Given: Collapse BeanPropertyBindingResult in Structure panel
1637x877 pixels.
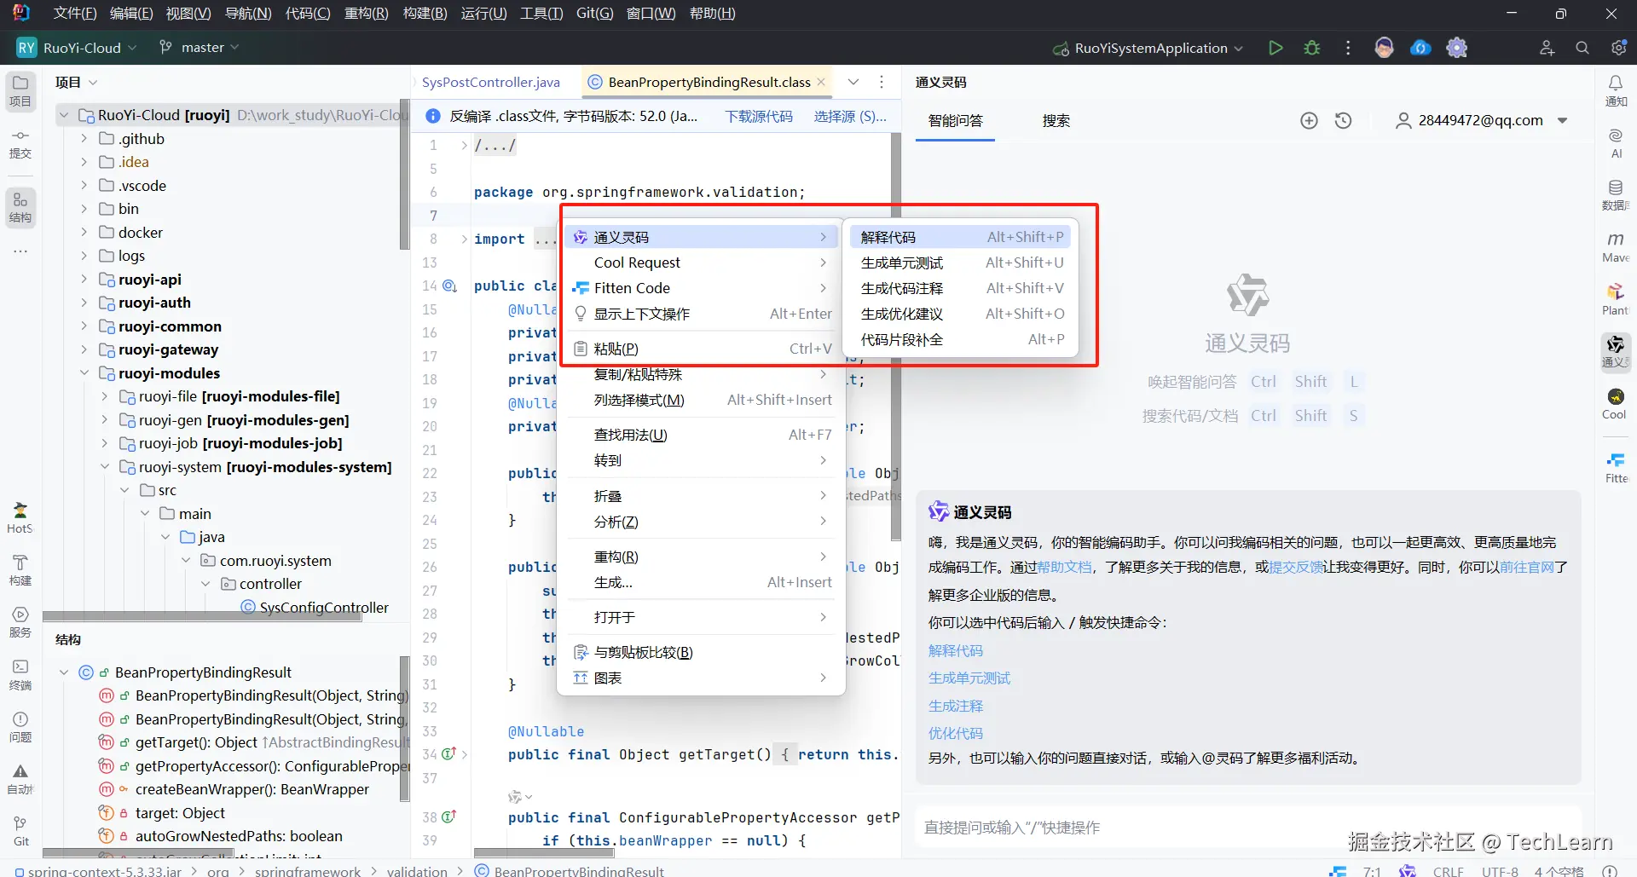Looking at the screenshot, I should coord(64,672).
